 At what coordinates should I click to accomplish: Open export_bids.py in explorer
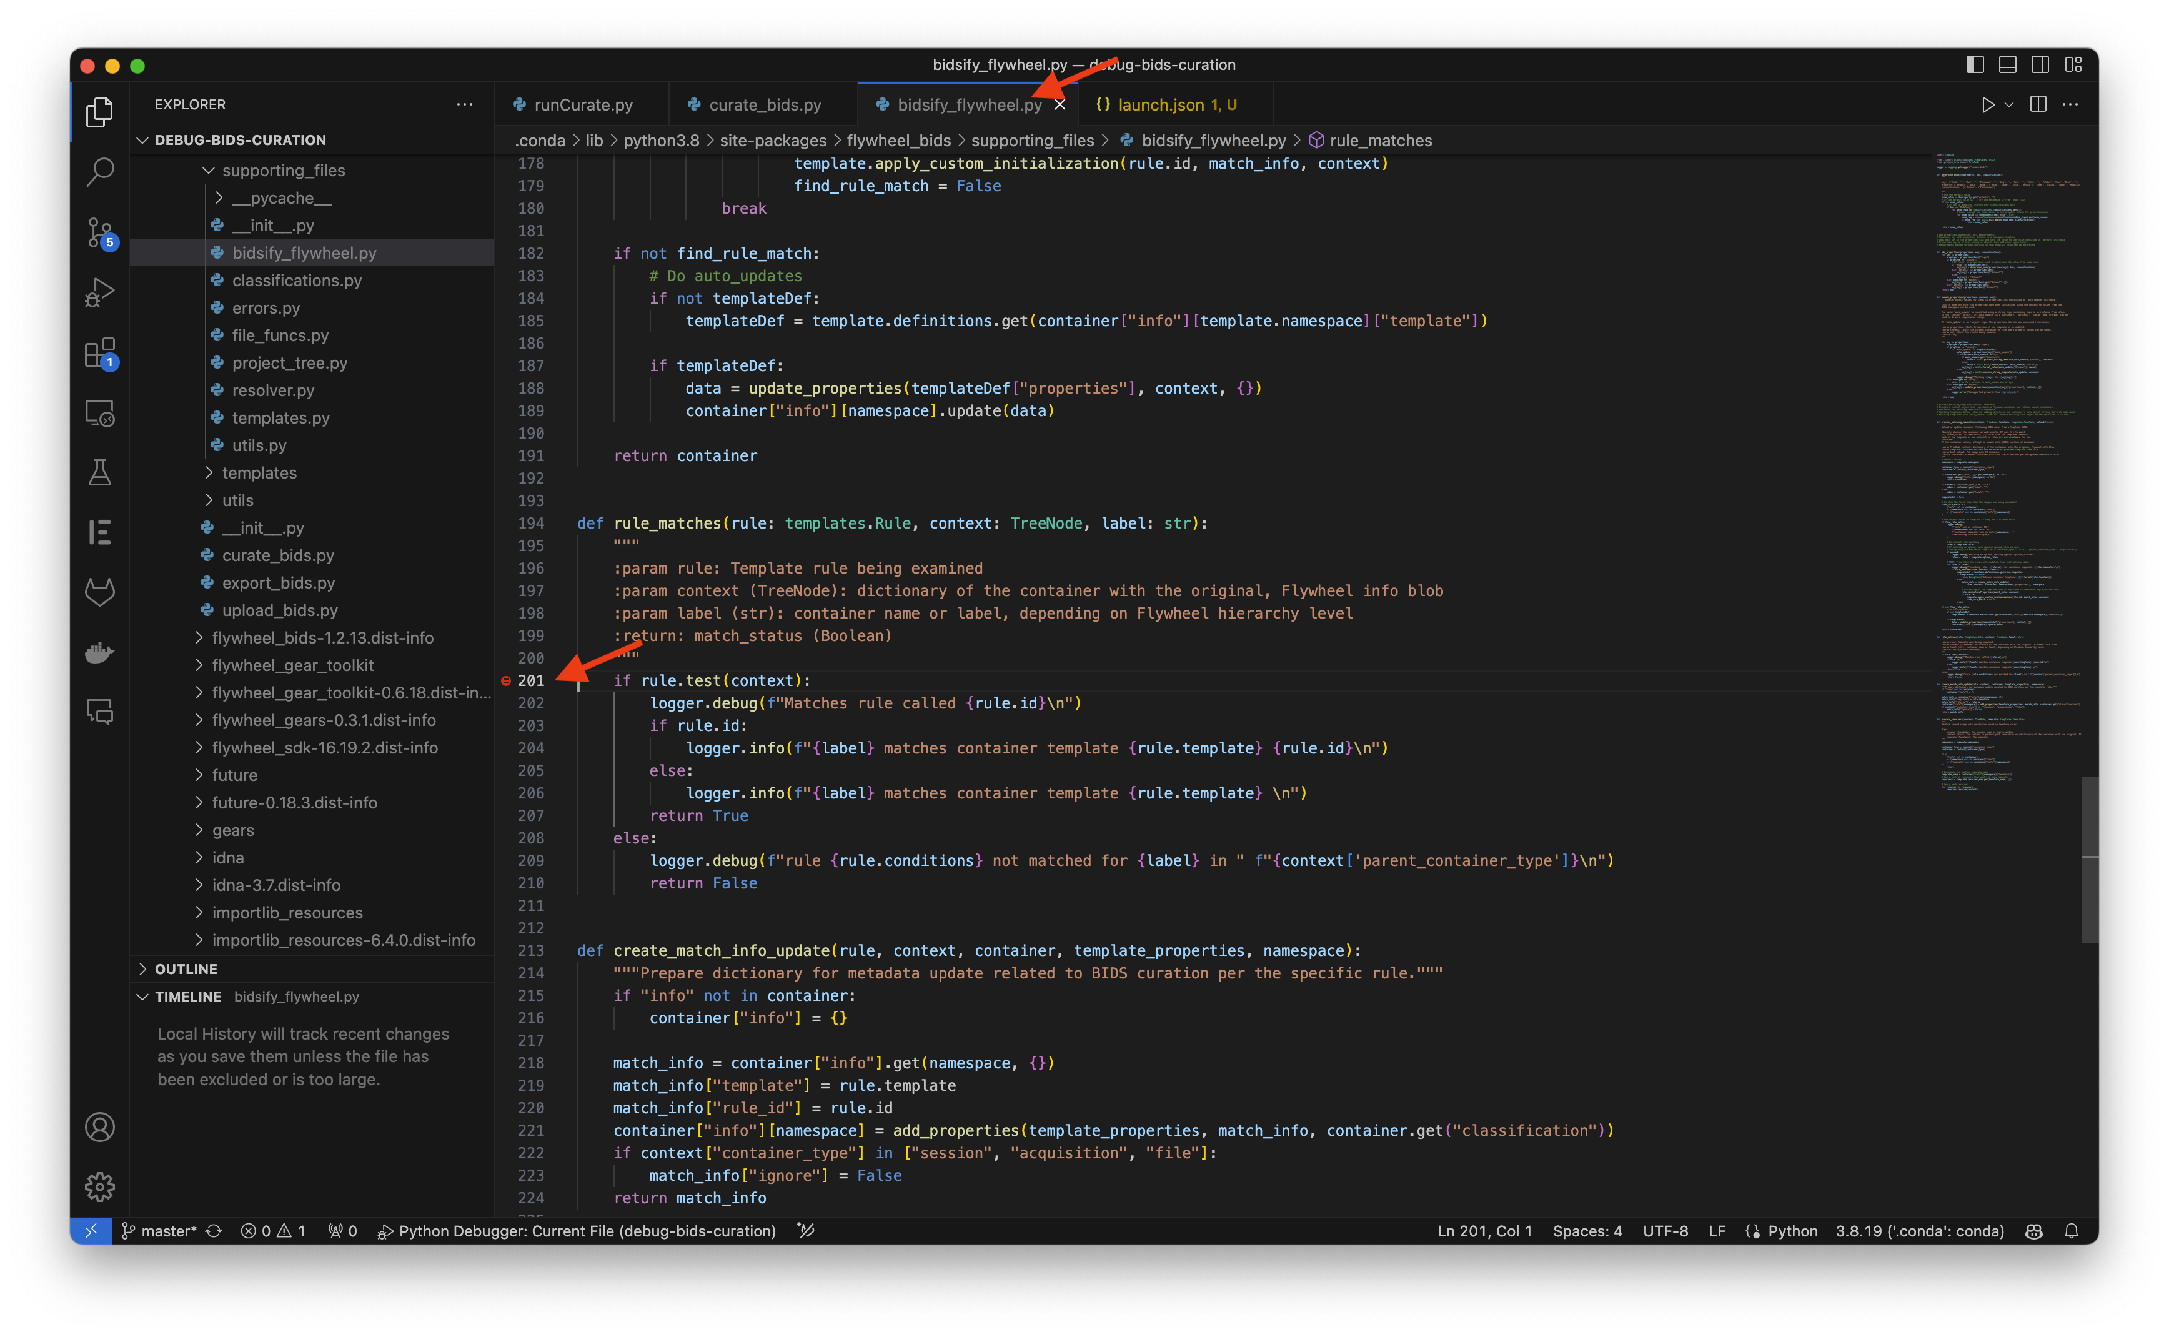coord(277,583)
